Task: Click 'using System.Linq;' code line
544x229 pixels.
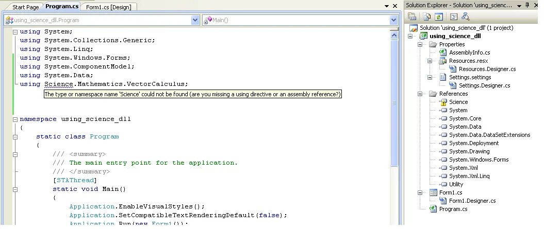Action: pyautogui.click(x=57, y=49)
